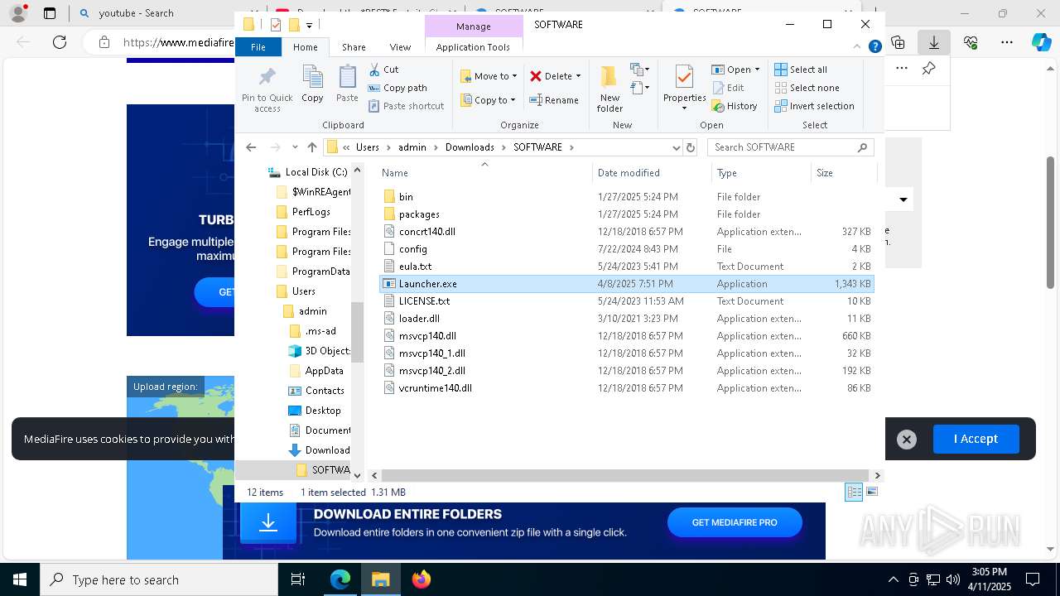This screenshot has height=596, width=1060.
Task: Switch to the View ribbon tab
Action: (400, 47)
